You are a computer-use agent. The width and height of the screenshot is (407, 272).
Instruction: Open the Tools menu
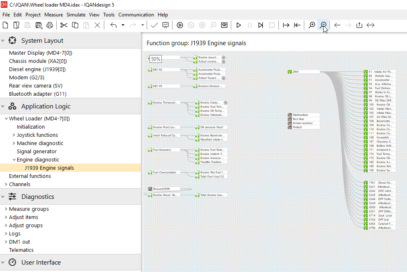coord(109,15)
